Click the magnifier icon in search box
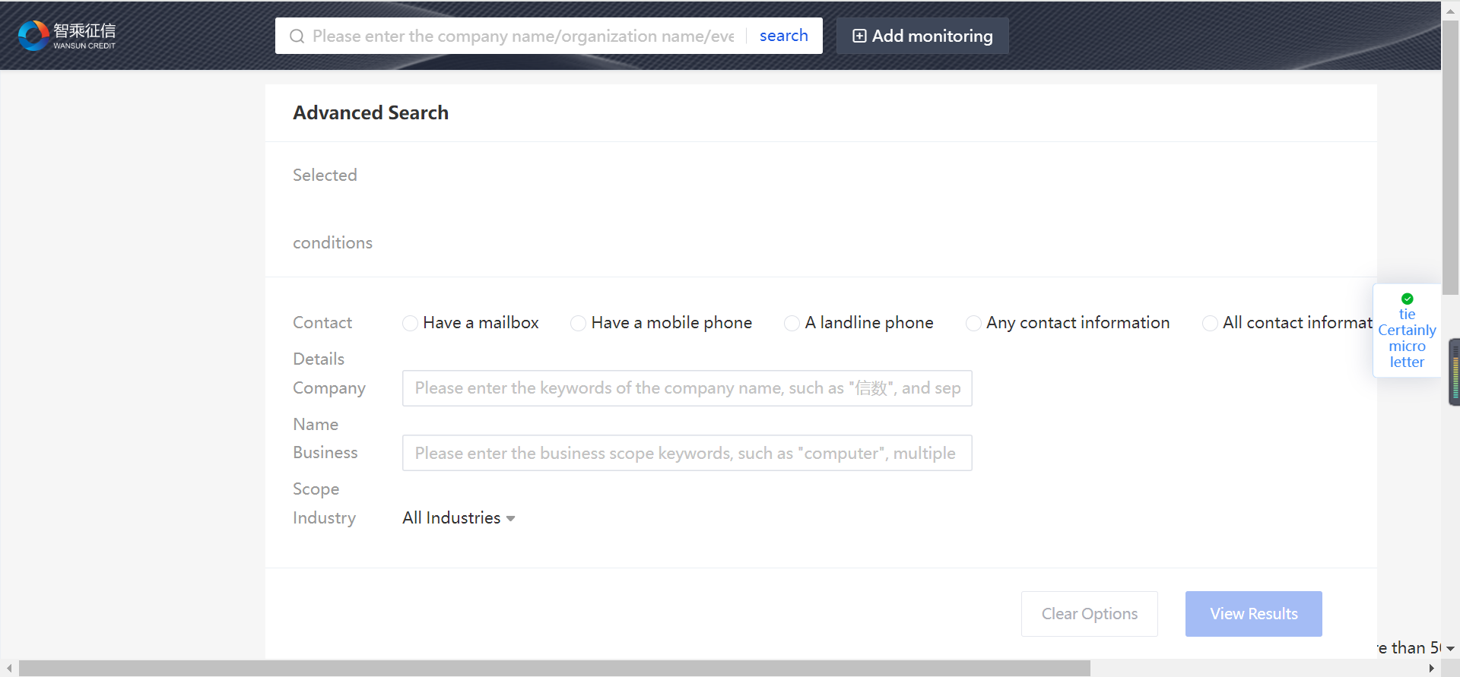The image size is (1460, 677). [297, 36]
